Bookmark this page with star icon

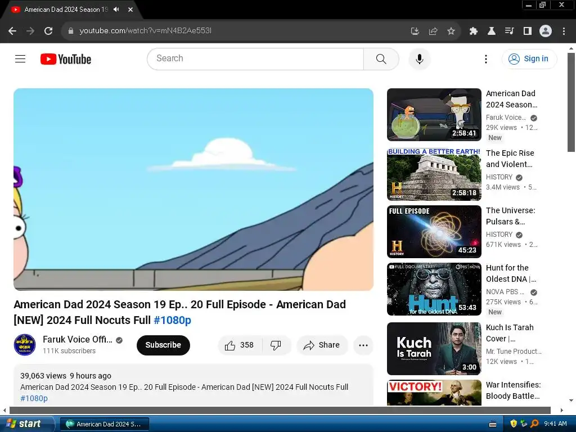451,31
